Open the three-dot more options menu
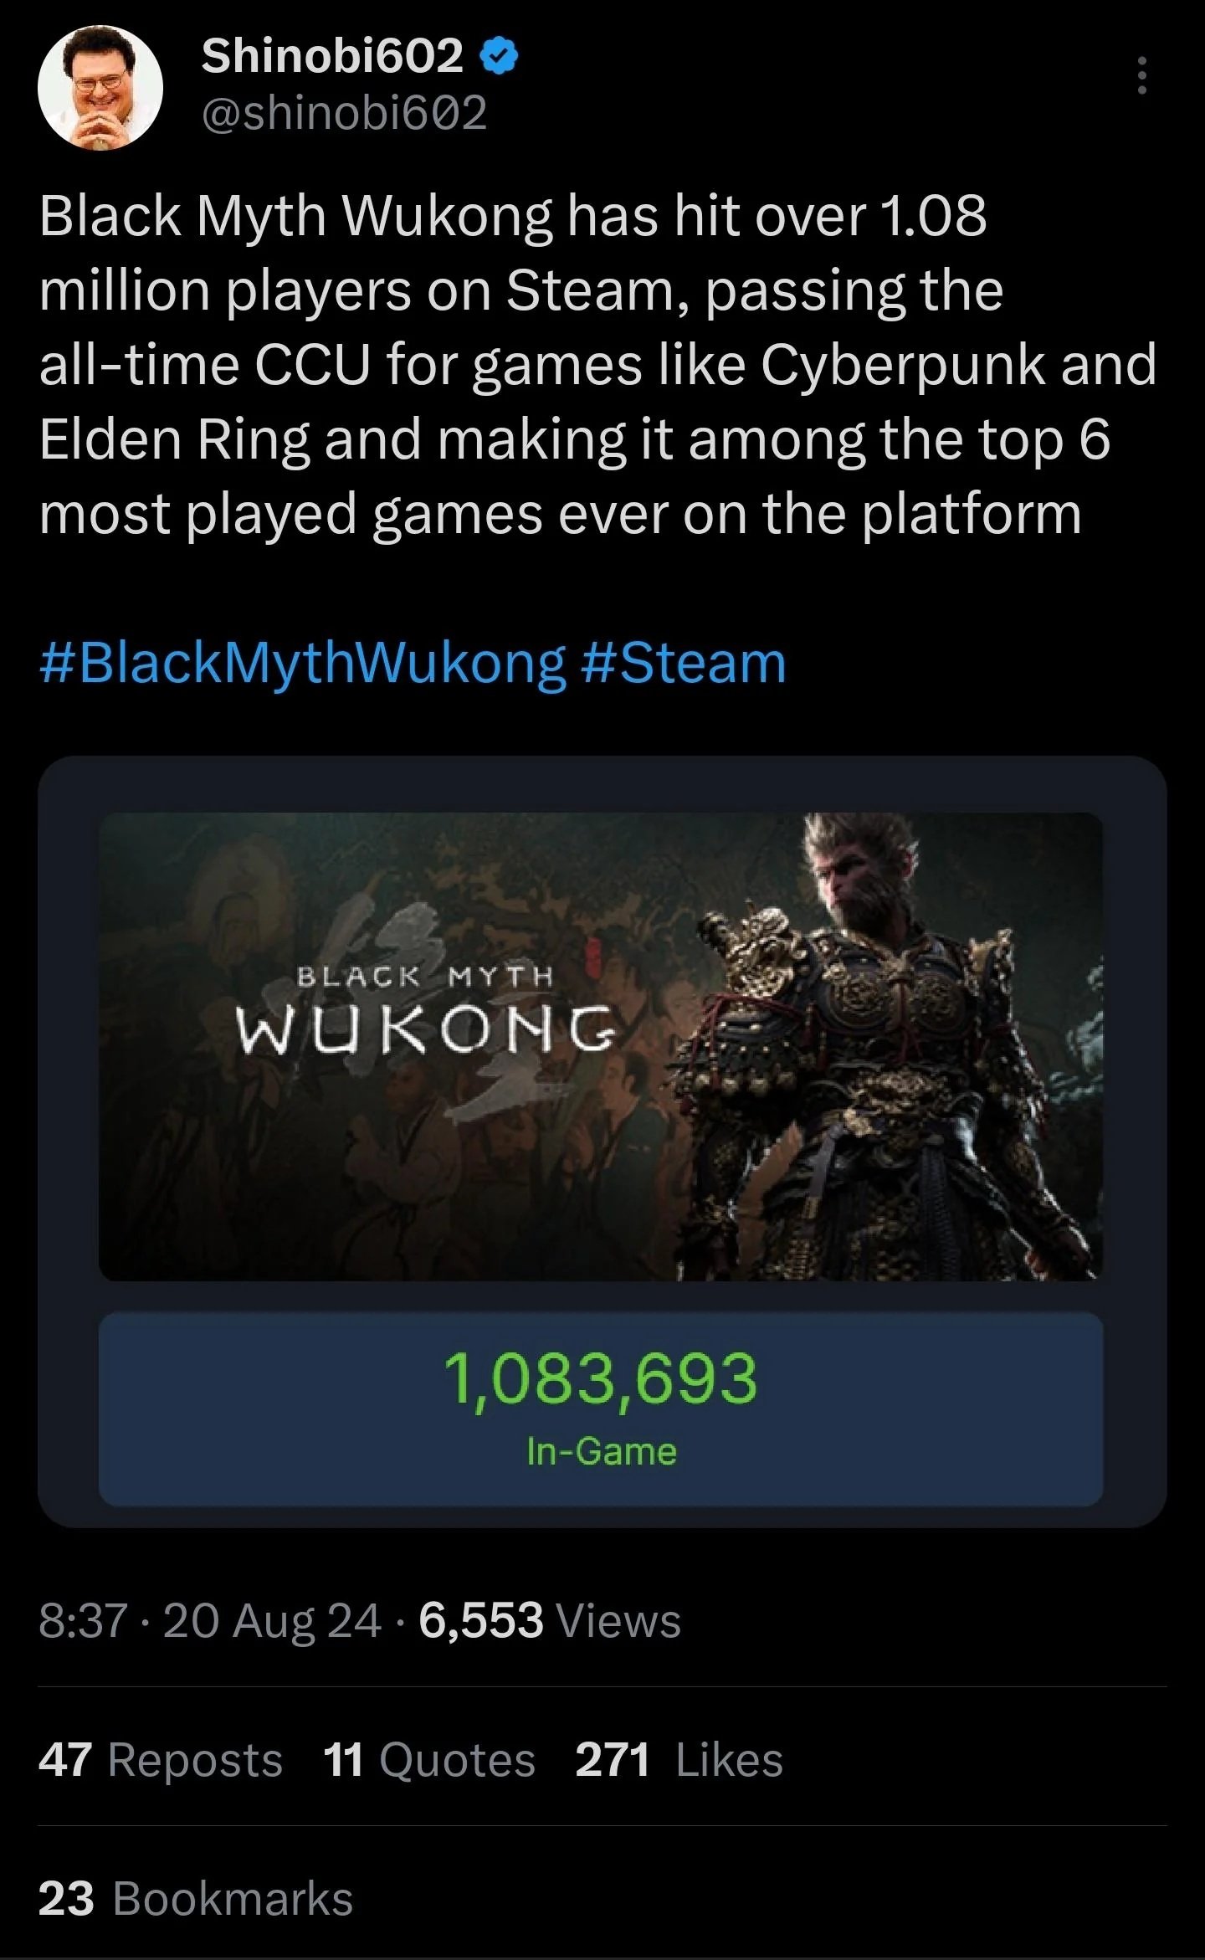 (1141, 75)
